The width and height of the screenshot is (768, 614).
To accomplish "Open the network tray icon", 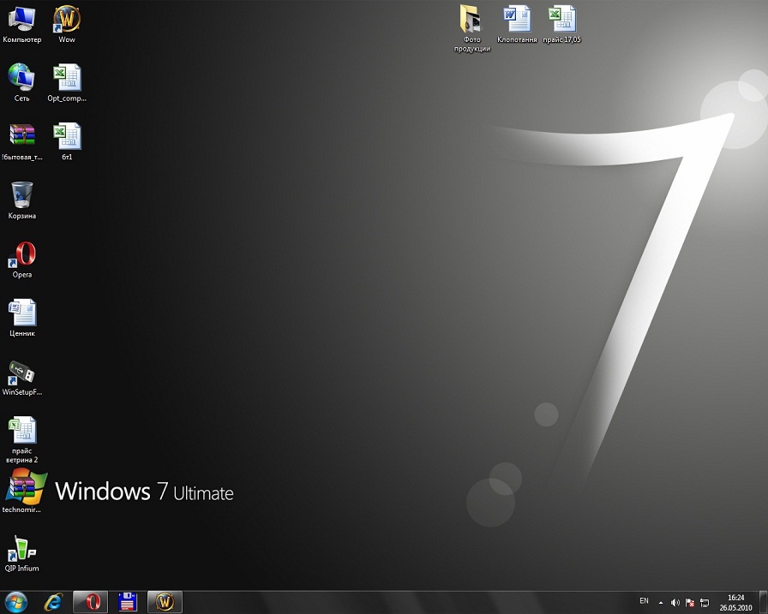I will [705, 603].
